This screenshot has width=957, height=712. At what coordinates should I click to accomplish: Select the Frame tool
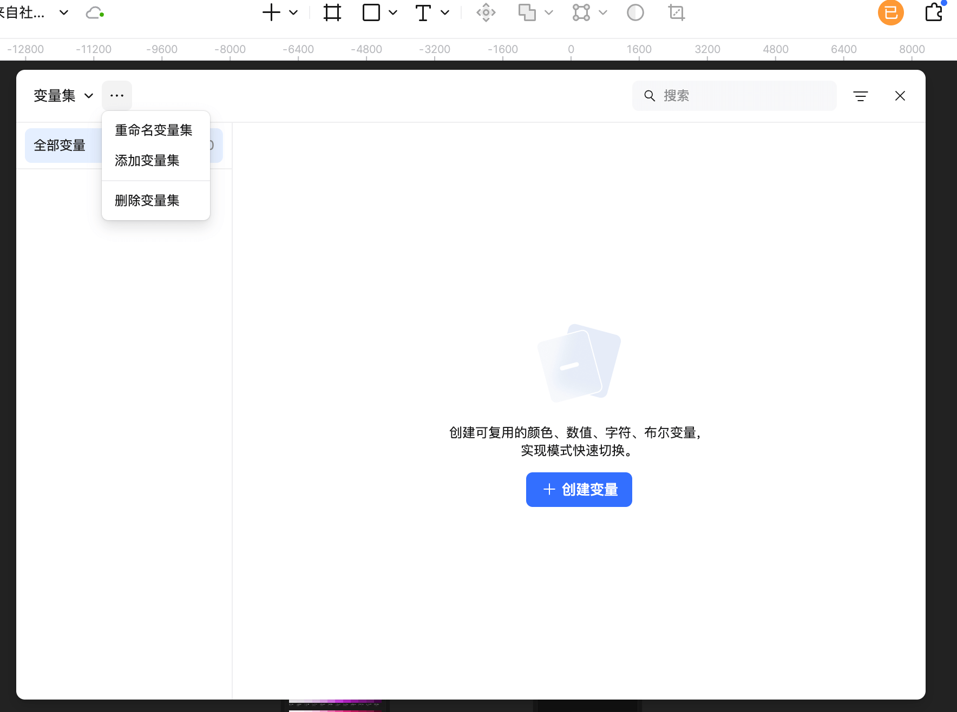coord(332,12)
